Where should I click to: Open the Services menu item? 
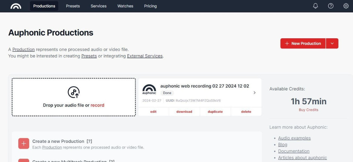tap(98, 6)
